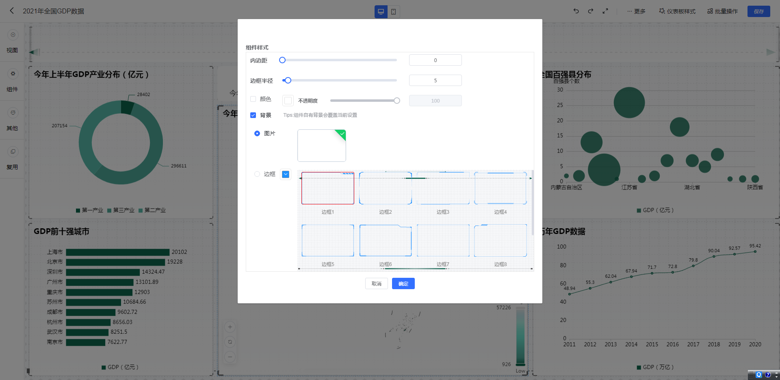Viewport: 780px width, 380px height.
Task: Enable the 颜色 checkbox
Action: pyautogui.click(x=253, y=99)
